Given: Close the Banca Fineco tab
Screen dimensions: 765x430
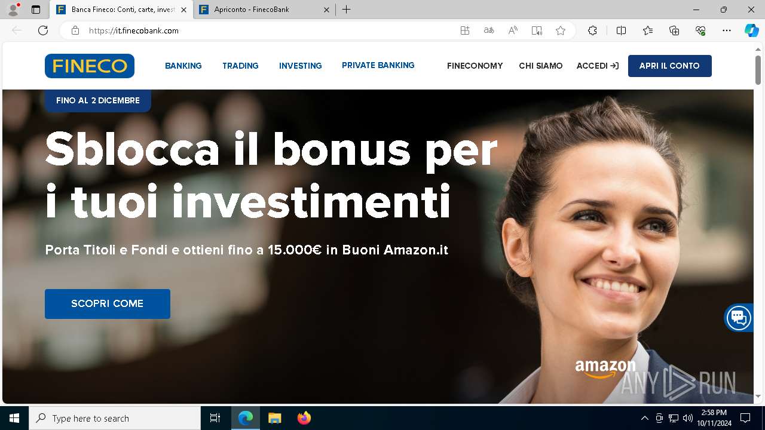Looking at the screenshot, I should click(183, 10).
